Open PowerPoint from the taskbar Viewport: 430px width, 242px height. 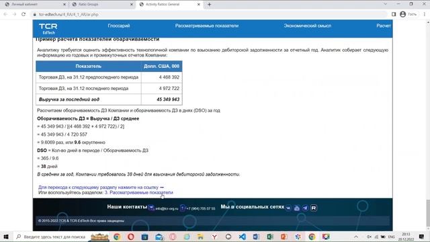pyautogui.click(x=284, y=237)
